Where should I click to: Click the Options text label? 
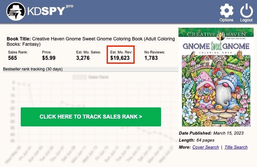pos(226,20)
